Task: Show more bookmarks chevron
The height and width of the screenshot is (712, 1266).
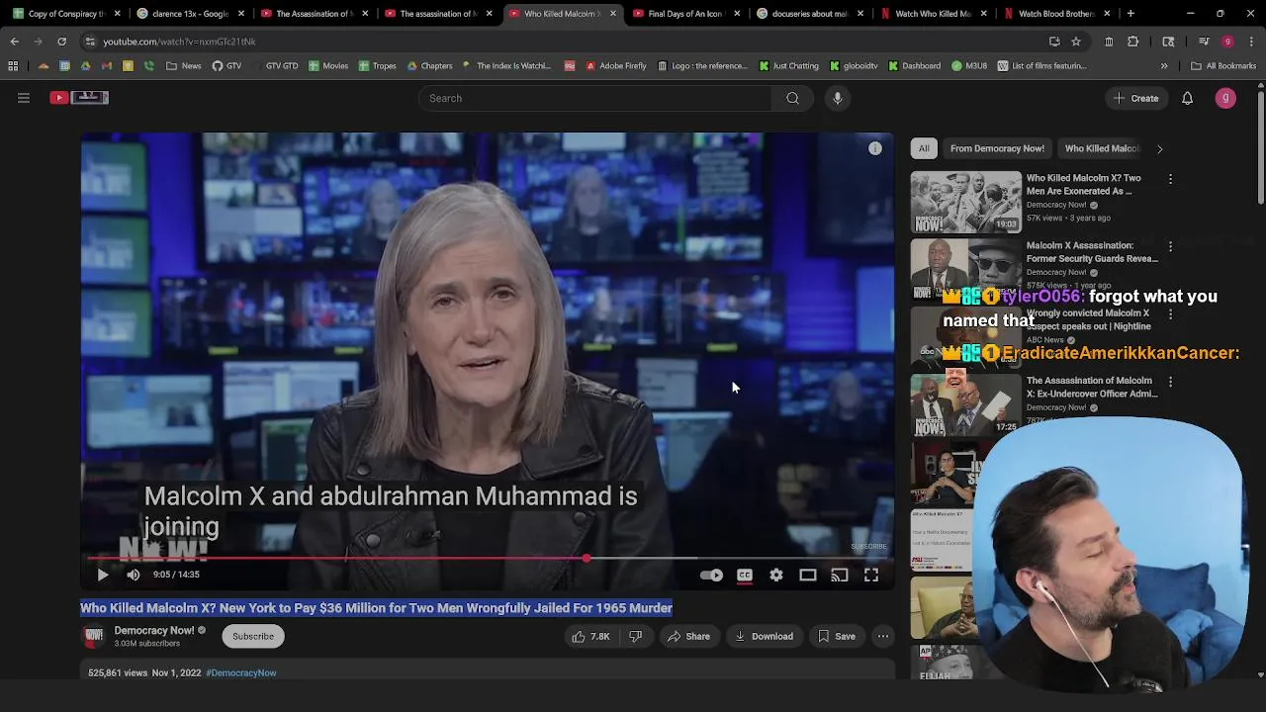Action: [x=1164, y=66]
